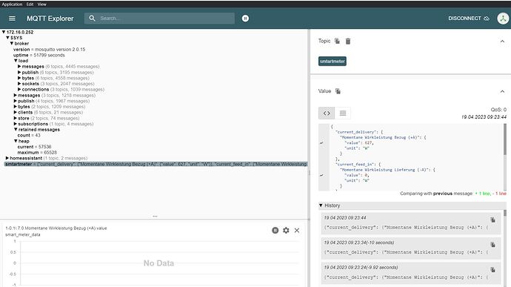Open history entry 19.04.2023 09:23:44

click(410, 223)
